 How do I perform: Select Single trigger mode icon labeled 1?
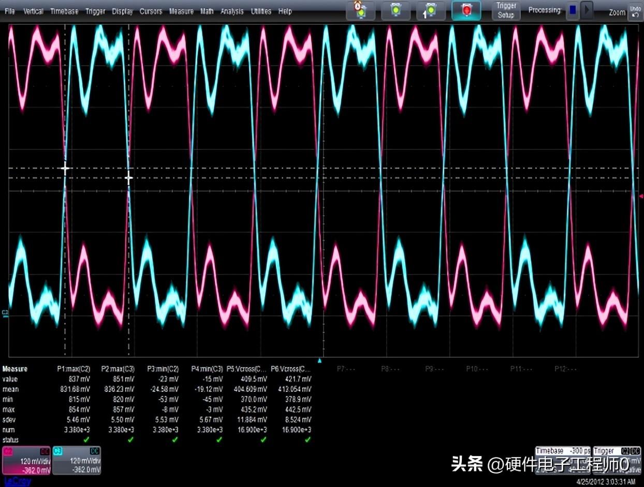click(x=431, y=10)
